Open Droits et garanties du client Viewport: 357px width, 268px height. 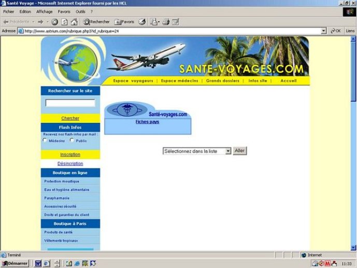(66, 215)
